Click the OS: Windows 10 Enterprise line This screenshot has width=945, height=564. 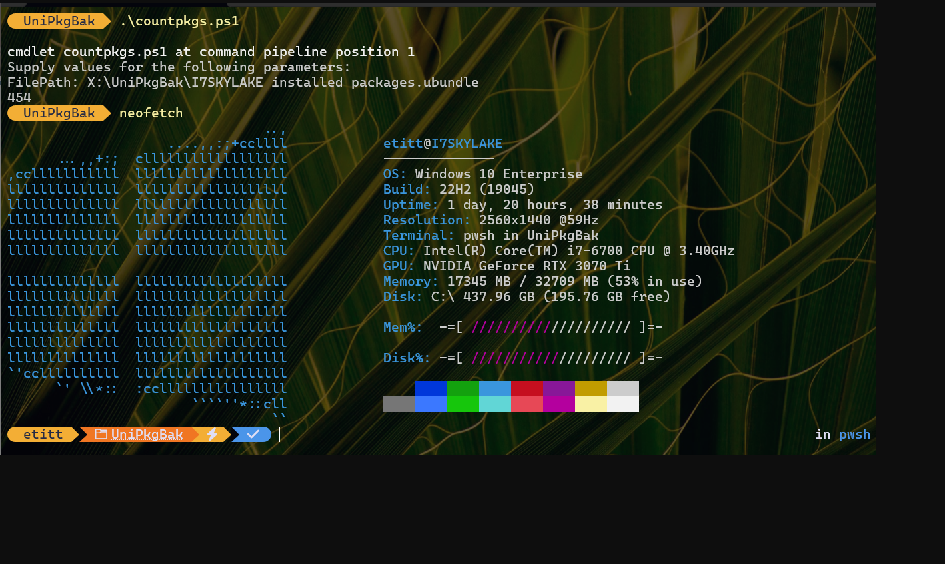pos(483,174)
